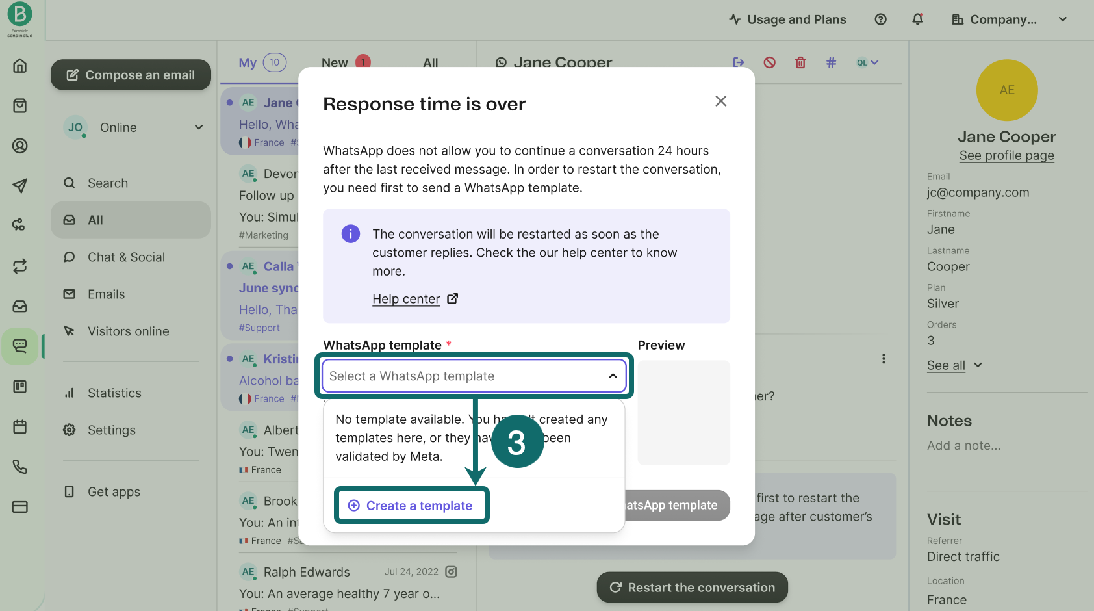Click the trash delete conversation icon
The image size is (1094, 611).
pyautogui.click(x=800, y=62)
